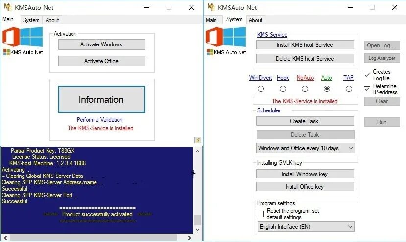
Task: Click the Perform a Validation link
Action: (x=100, y=120)
